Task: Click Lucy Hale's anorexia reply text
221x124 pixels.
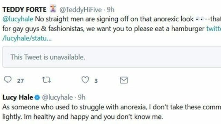Action: 112,112
